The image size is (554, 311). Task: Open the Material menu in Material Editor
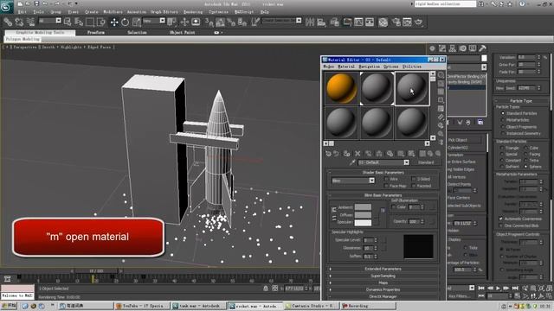coord(346,67)
